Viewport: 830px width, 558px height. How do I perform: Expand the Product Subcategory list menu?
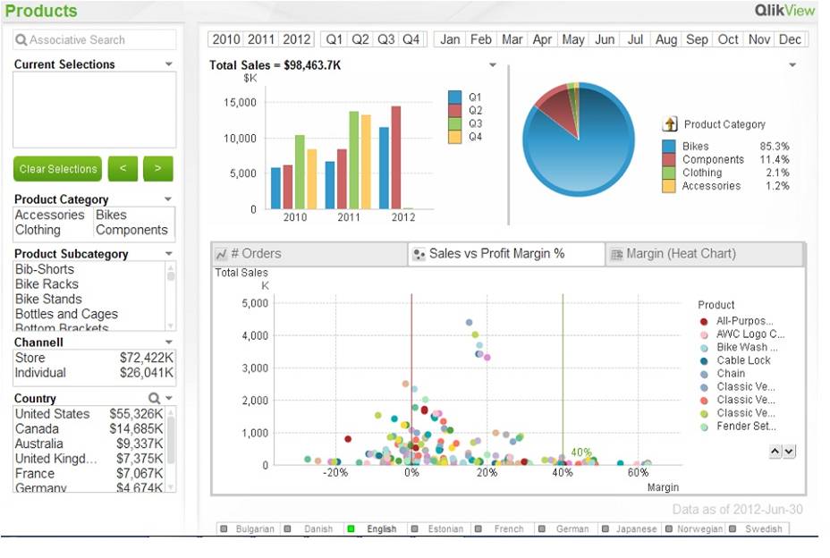tap(169, 254)
